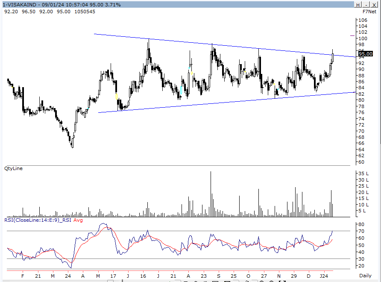Click the 17 date label on the date axis
This screenshot has height=282, width=381.
click(113, 276)
